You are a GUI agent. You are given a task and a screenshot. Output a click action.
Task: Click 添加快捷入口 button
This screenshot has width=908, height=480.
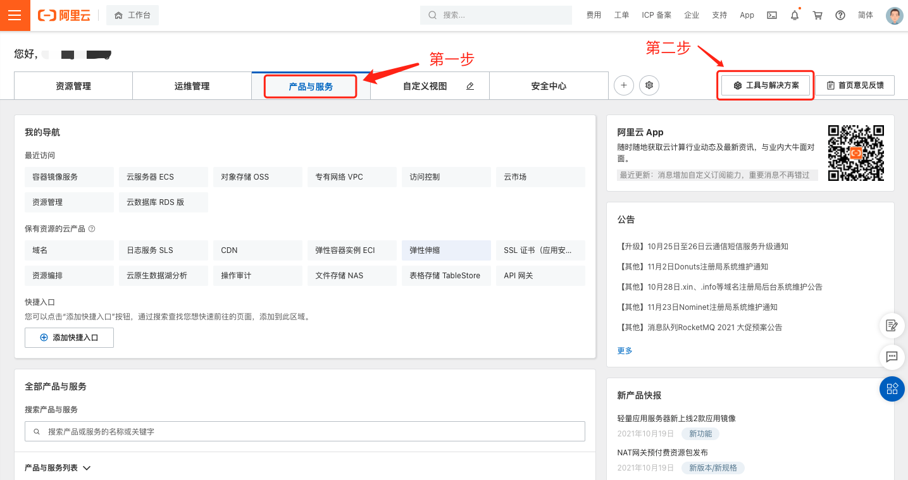70,338
